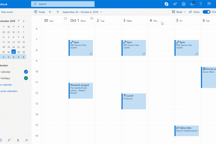Click the flag icon in header
The width and height of the screenshot is (216, 144).
tap(209, 4)
